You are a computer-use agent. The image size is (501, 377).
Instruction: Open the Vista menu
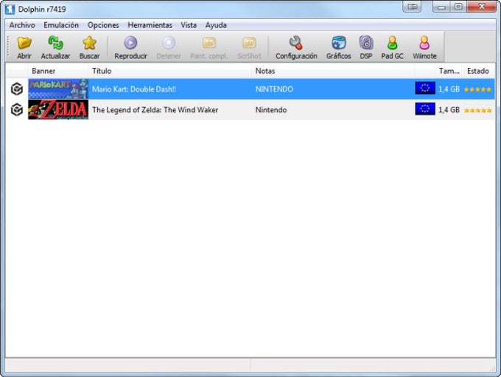click(x=189, y=25)
